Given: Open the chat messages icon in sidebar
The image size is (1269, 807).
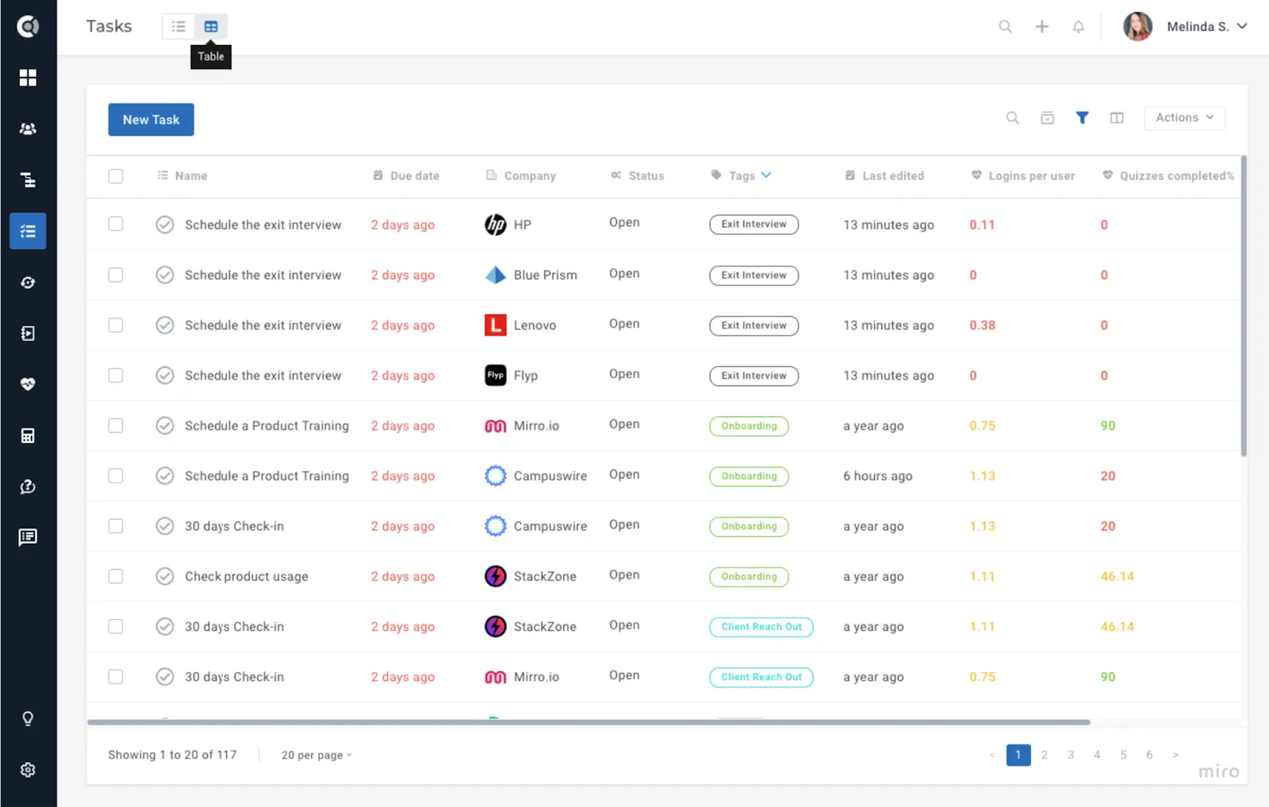Looking at the screenshot, I should pyautogui.click(x=28, y=537).
